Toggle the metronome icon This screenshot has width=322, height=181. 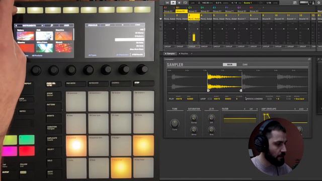pyautogui.click(x=199, y=3)
